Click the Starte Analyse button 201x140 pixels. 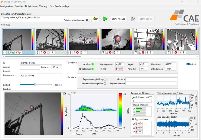[118, 19]
